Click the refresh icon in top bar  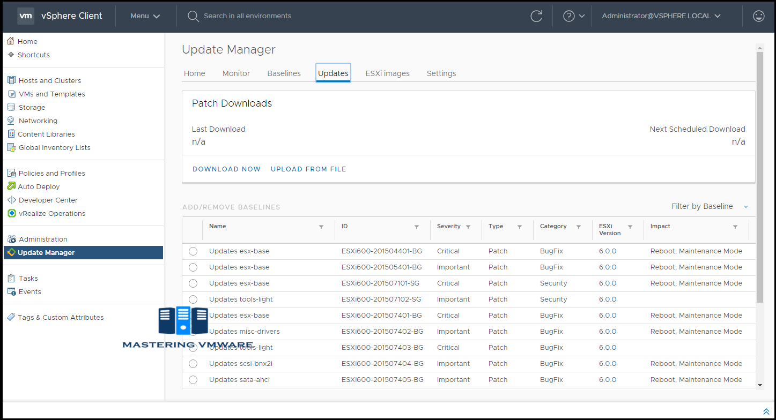536,16
